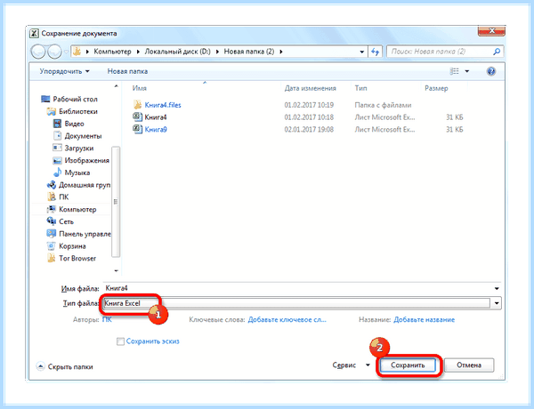
Task: Click the Имя файла input field
Action: pos(298,288)
